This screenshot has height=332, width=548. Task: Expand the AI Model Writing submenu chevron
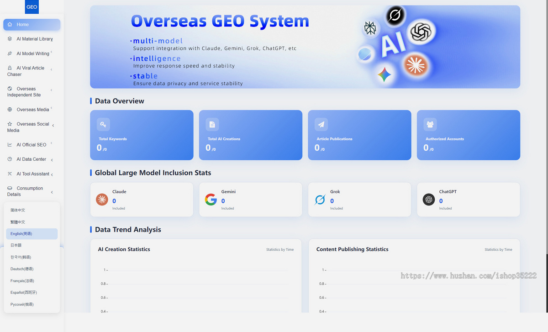(x=52, y=53)
